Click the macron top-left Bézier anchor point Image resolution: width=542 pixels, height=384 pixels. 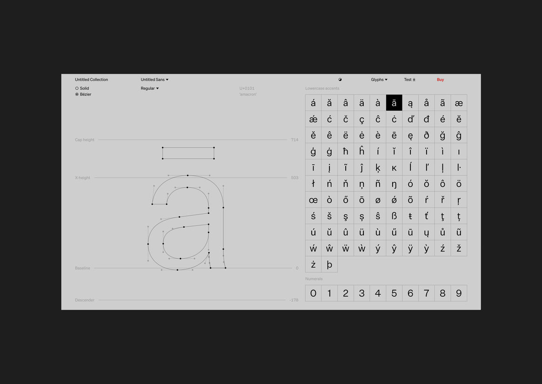coord(162,147)
